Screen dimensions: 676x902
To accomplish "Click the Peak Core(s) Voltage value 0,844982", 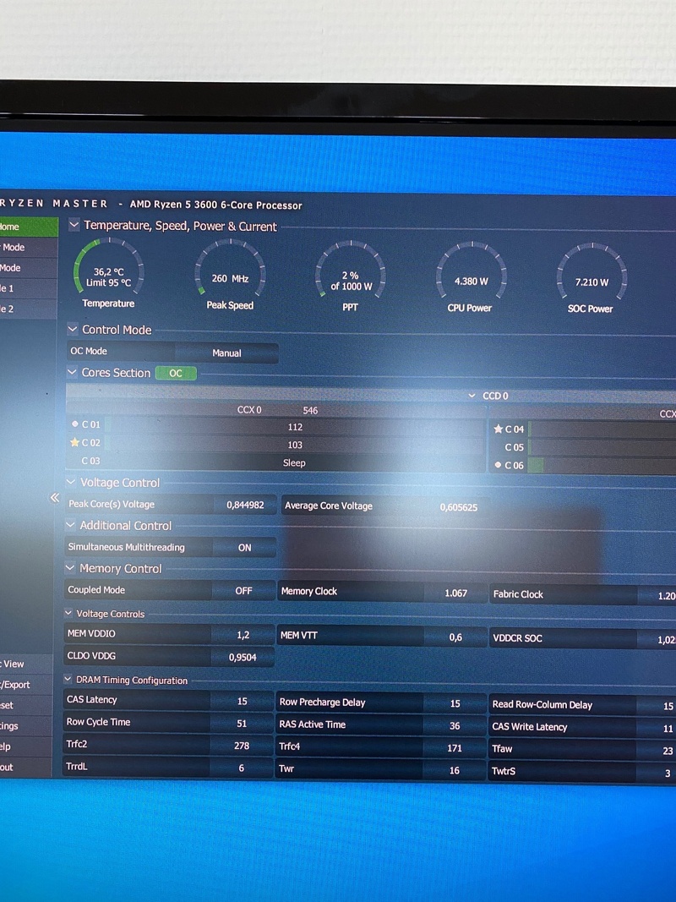I will tap(245, 505).
